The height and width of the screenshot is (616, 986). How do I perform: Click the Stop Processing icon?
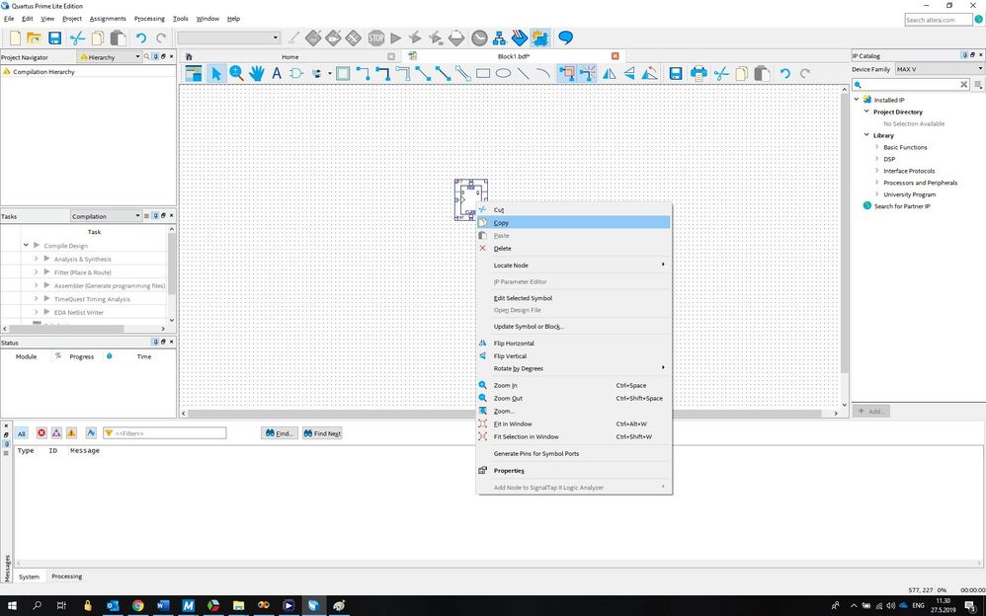pos(375,38)
